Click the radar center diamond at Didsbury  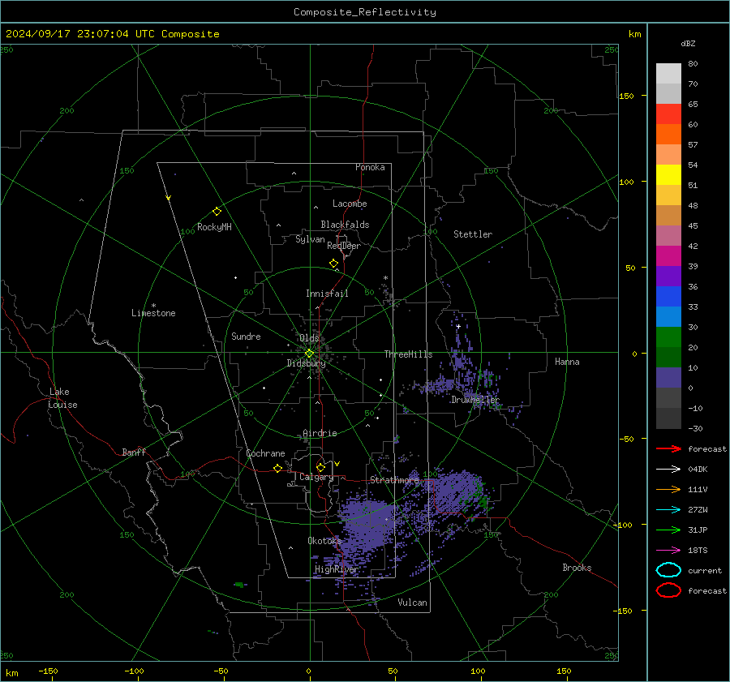(310, 354)
